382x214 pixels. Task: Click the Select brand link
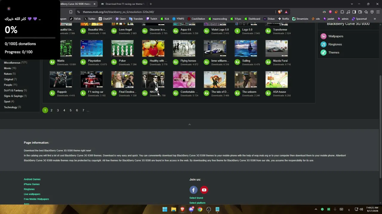pos(196,198)
